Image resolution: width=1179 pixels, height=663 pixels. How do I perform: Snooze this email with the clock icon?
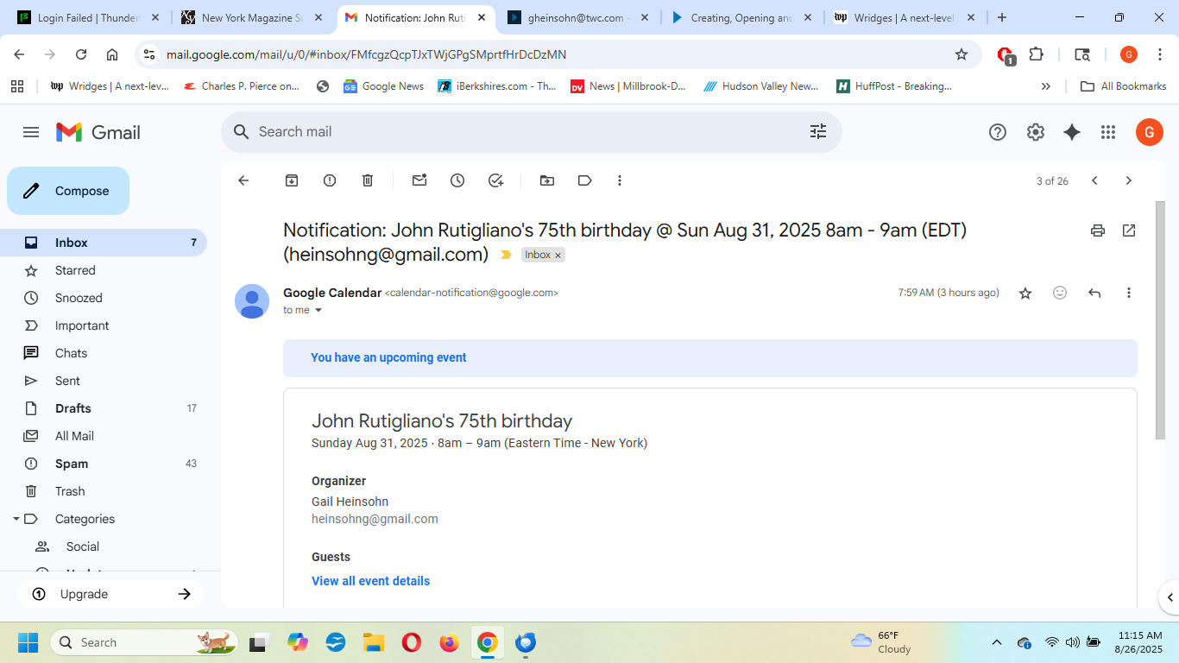click(457, 180)
